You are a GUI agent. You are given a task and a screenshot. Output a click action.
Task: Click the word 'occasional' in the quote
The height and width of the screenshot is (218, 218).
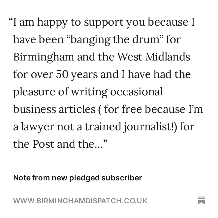tap(137, 92)
